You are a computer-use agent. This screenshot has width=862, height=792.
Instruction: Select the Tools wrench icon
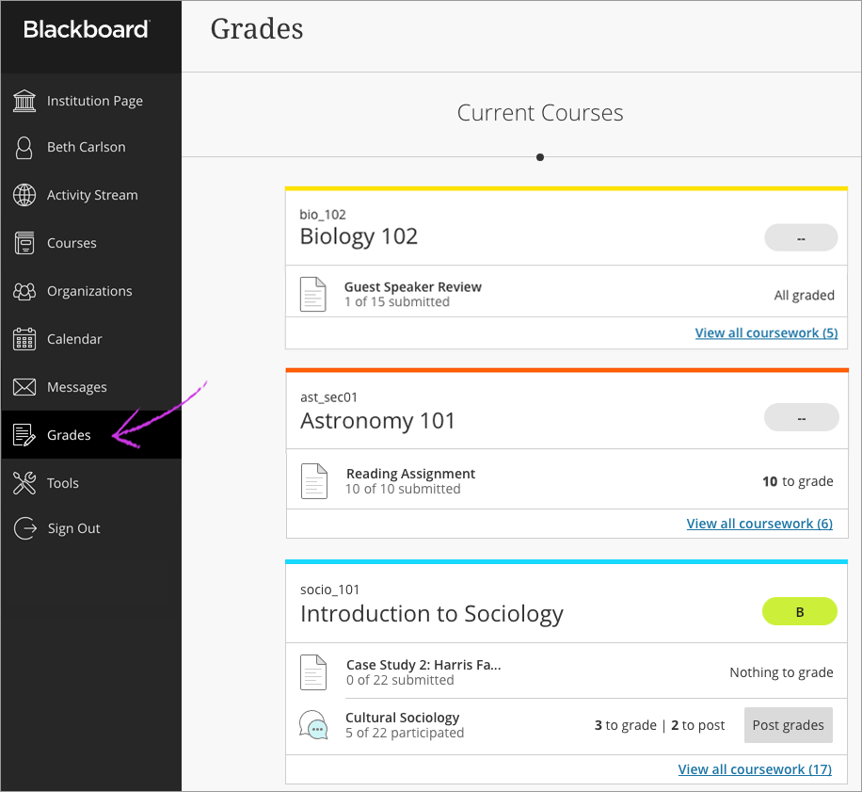pyautogui.click(x=23, y=482)
